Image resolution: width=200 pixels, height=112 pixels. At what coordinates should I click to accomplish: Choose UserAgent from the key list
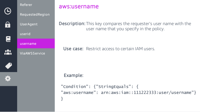tap(29, 24)
